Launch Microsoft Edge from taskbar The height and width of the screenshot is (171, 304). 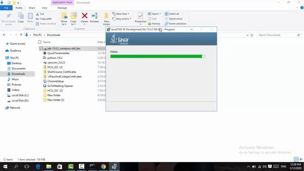38,167
